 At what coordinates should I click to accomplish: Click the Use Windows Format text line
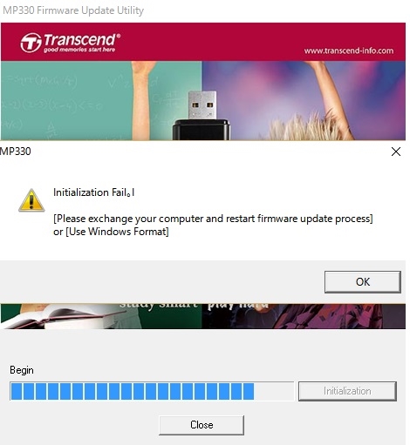click(111, 232)
